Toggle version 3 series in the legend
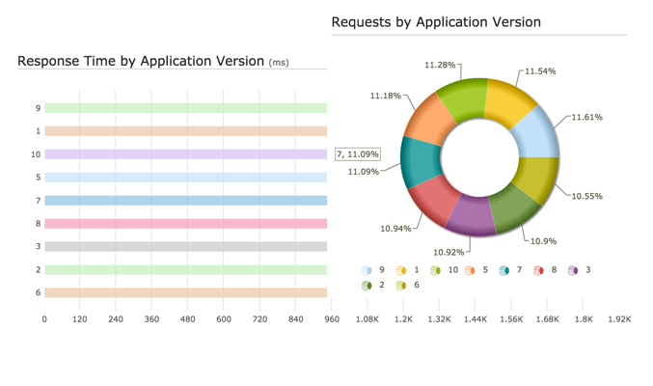This screenshot has width=653, height=386. pos(573,271)
